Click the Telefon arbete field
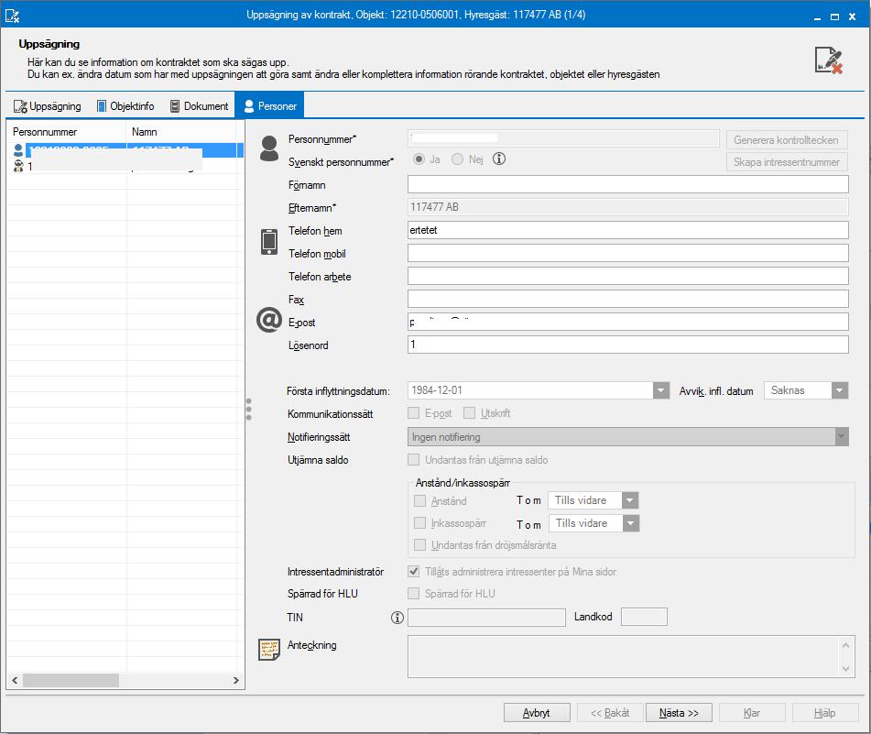The image size is (871, 734). pyautogui.click(x=627, y=276)
